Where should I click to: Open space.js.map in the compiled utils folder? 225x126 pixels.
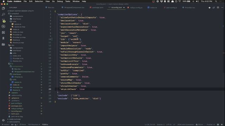point(18,27)
